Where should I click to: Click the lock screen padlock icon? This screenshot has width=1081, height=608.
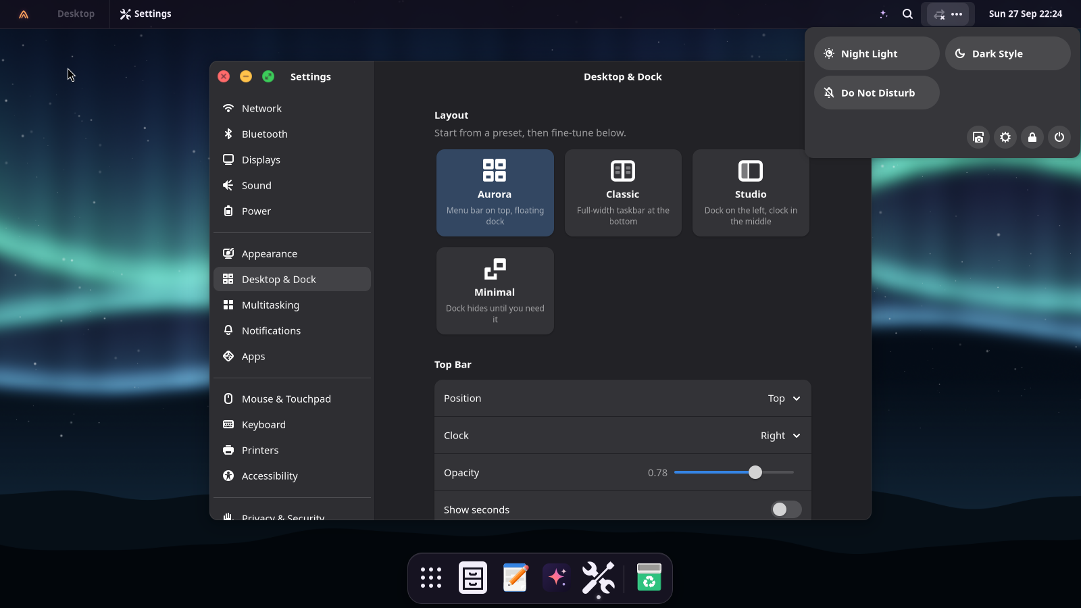click(x=1032, y=137)
